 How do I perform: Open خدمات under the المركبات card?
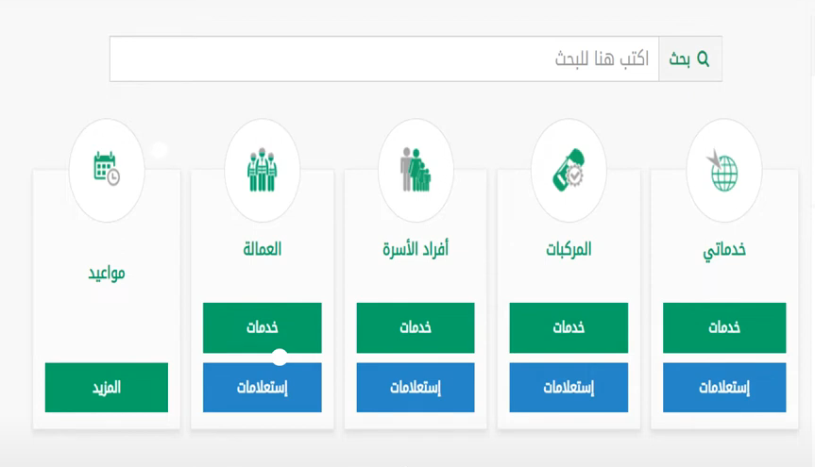[x=569, y=327]
